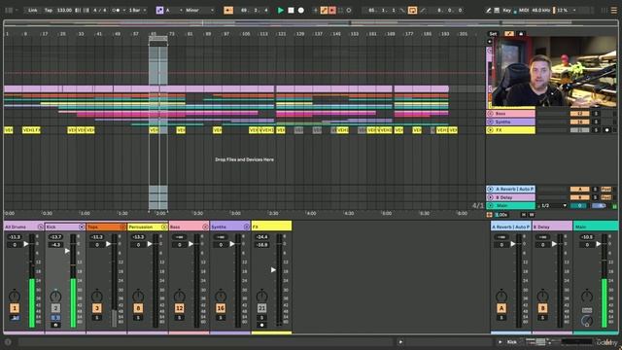Image resolution: width=622 pixels, height=350 pixels.
Task: Click the Main track volume fader handle
Action: [599, 244]
